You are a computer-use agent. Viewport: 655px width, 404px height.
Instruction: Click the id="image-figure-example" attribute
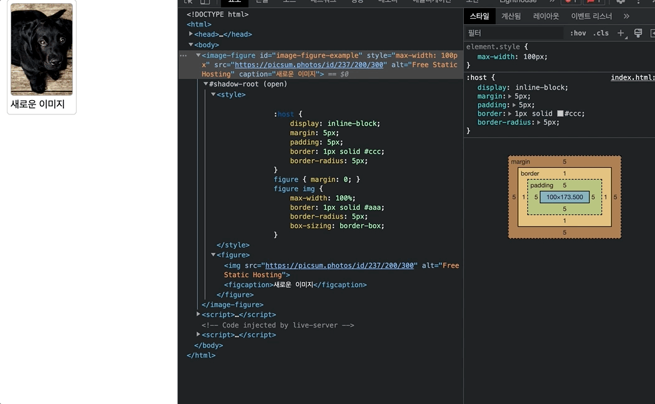tap(311, 55)
